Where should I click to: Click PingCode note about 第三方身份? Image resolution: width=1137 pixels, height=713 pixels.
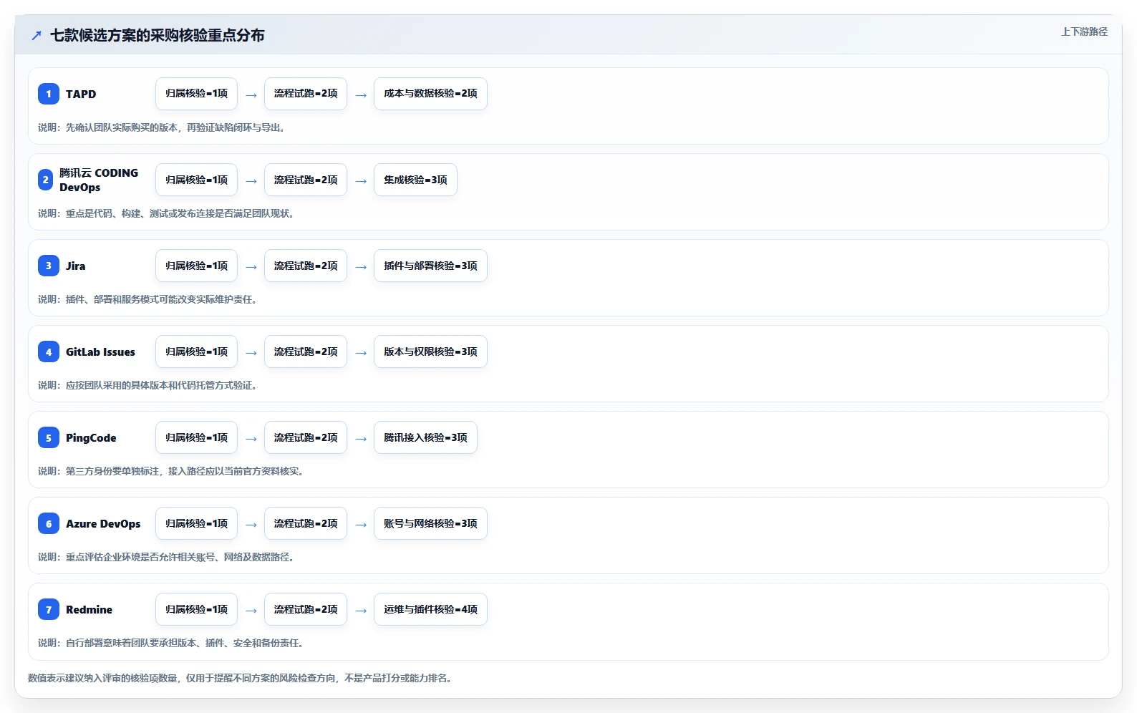[173, 471]
